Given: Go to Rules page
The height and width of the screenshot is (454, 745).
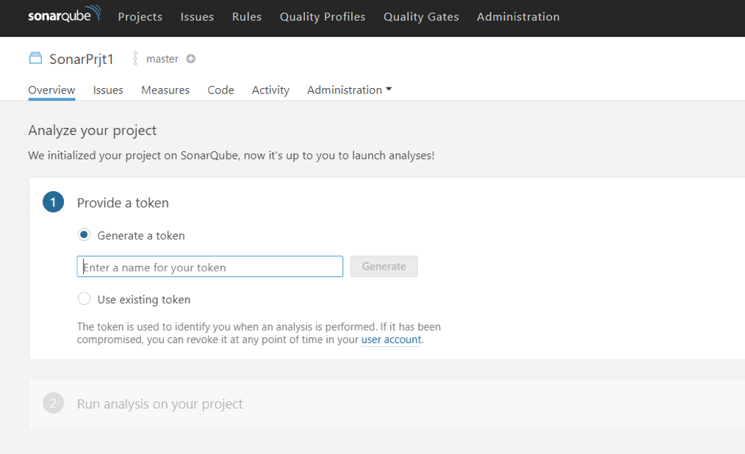Looking at the screenshot, I should (x=247, y=17).
